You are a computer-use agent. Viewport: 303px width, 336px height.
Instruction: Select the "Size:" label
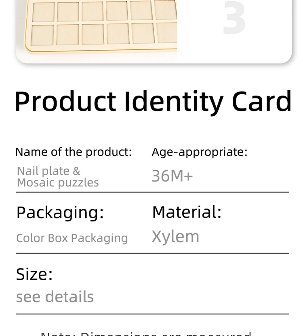tap(34, 274)
